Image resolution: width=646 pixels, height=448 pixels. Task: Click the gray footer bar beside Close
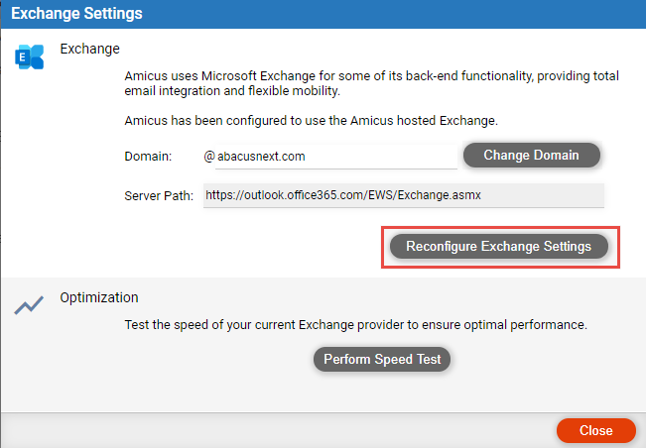[x=276, y=430]
